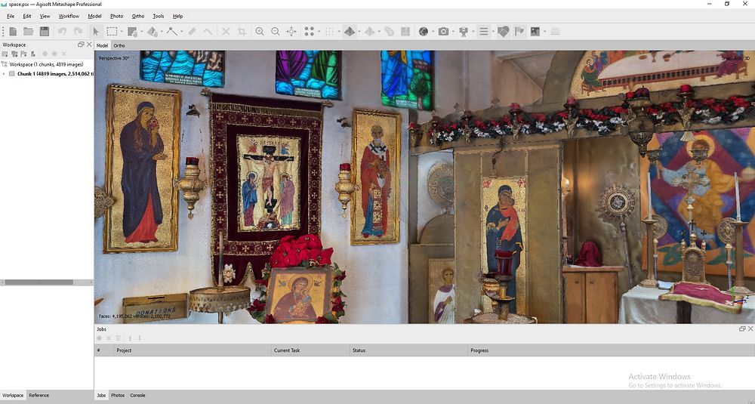Toggle the show cameras button
Screen dimensions: 755x404
pos(464,31)
